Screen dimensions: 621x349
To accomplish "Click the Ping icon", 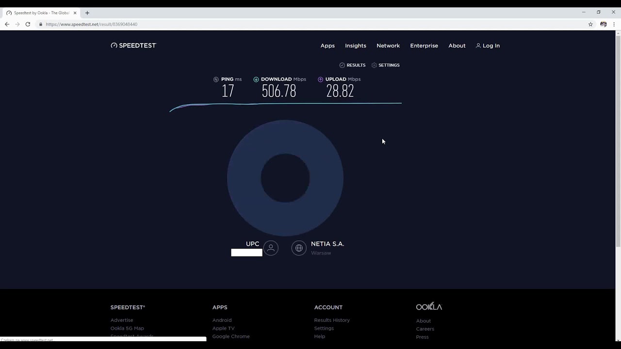I will [x=216, y=79].
